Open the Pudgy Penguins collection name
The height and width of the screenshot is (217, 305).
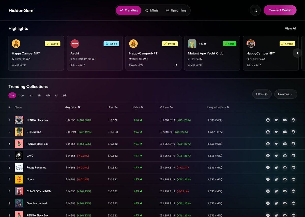[36, 168]
